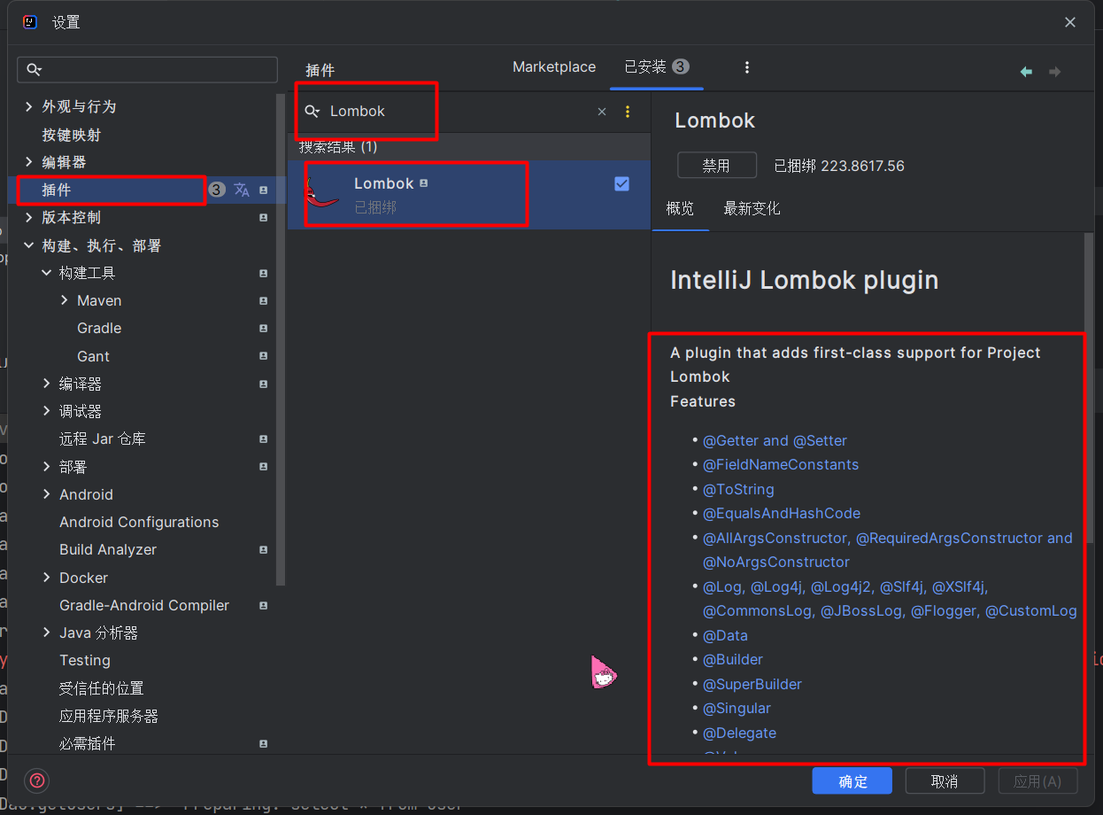1103x815 pixels.
Task: Expand the Maven node
Action: click(x=65, y=301)
